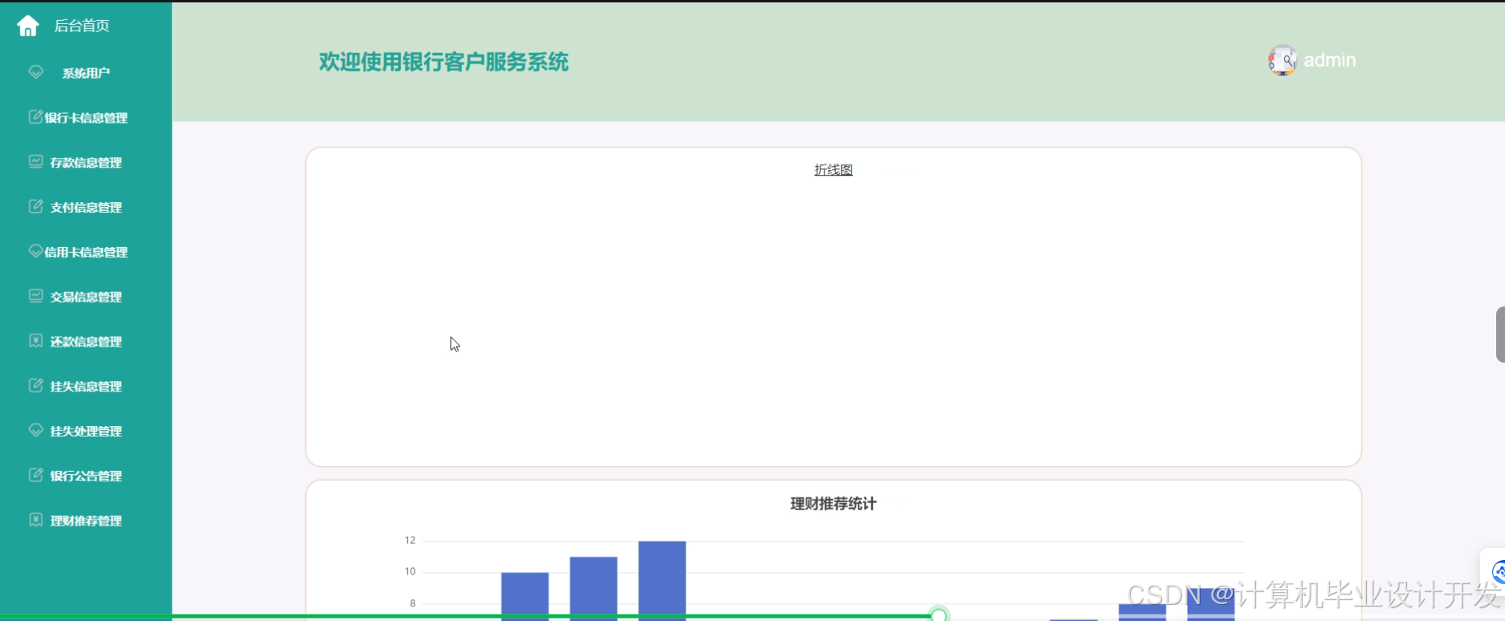The image size is (1505, 621).
Task: Open 挂失信息管理 in the sidebar
Action: coord(86,387)
